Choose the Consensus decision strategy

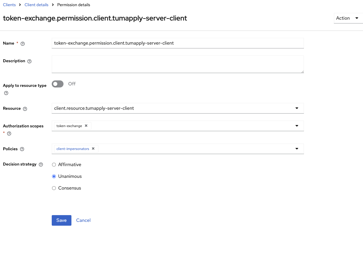(54, 188)
